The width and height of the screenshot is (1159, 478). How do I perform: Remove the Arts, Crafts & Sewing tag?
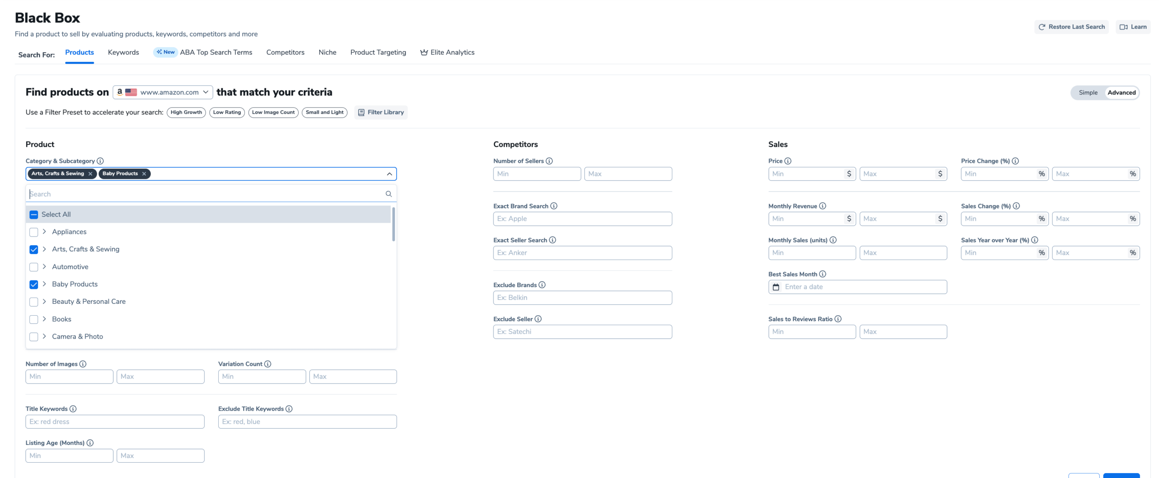pyautogui.click(x=91, y=174)
